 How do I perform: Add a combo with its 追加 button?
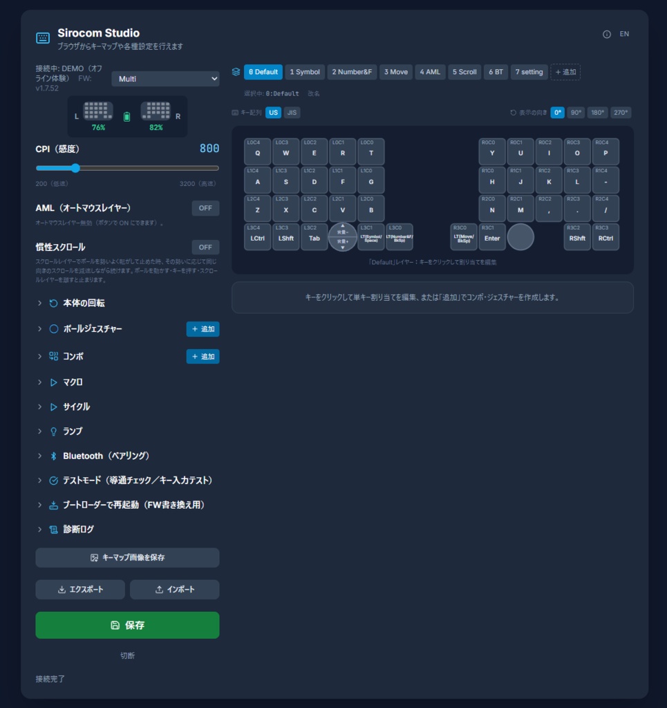pyautogui.click(x=203, y=357)
